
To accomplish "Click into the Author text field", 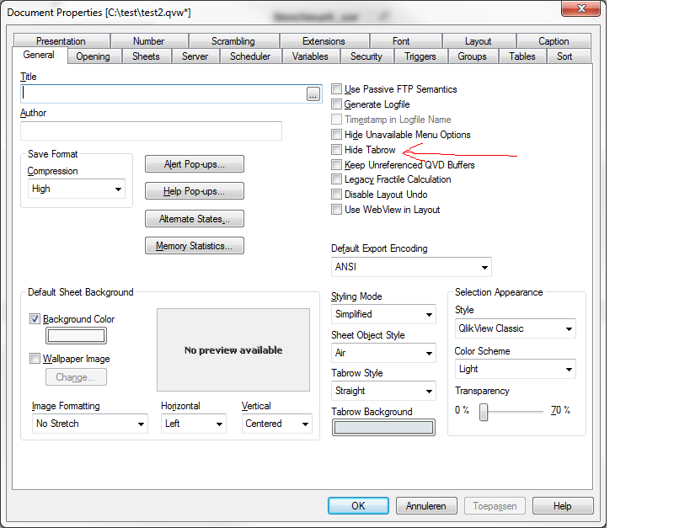I will click(151, 131).
